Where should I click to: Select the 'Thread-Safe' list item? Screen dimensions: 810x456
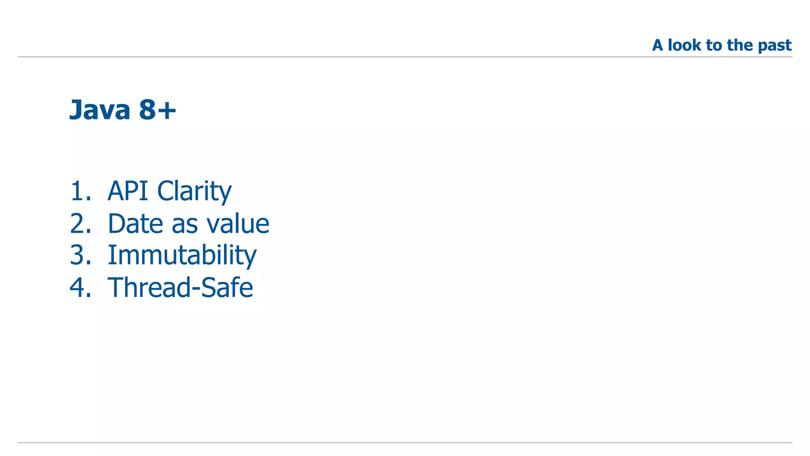click(180, 287)
